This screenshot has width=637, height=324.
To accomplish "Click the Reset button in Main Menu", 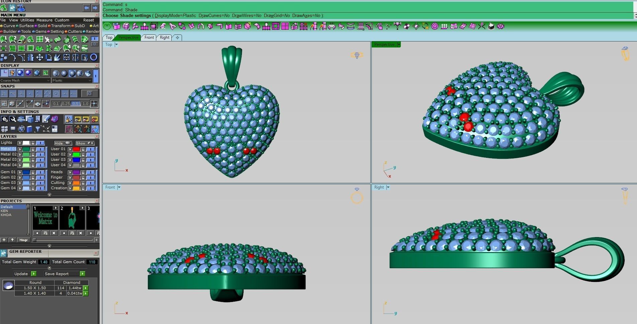I will coord(89,20).
